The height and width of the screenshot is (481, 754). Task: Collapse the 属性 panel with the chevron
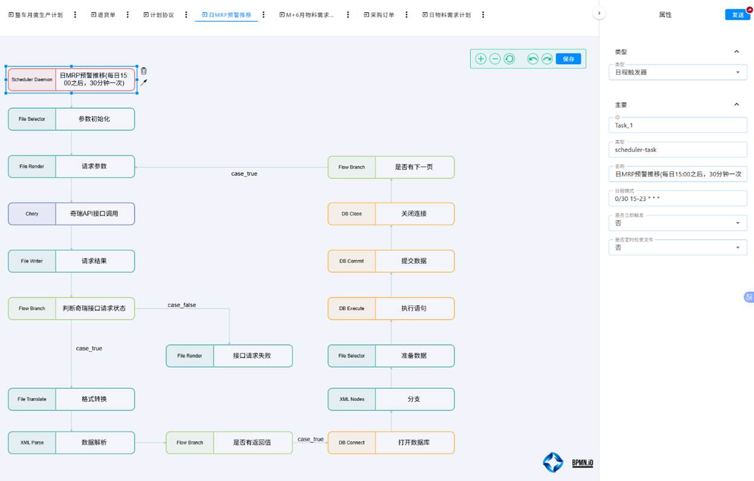599,13
